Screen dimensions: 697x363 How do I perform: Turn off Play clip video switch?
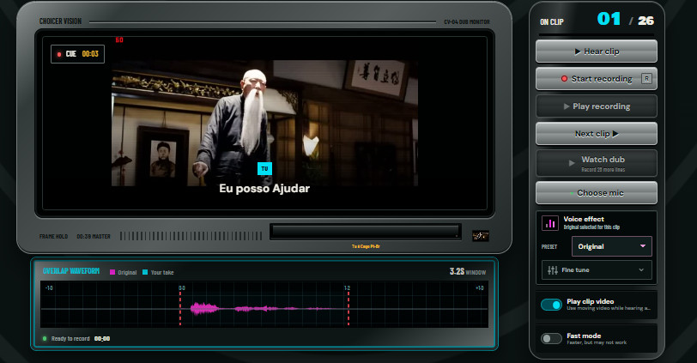point(551,305)
